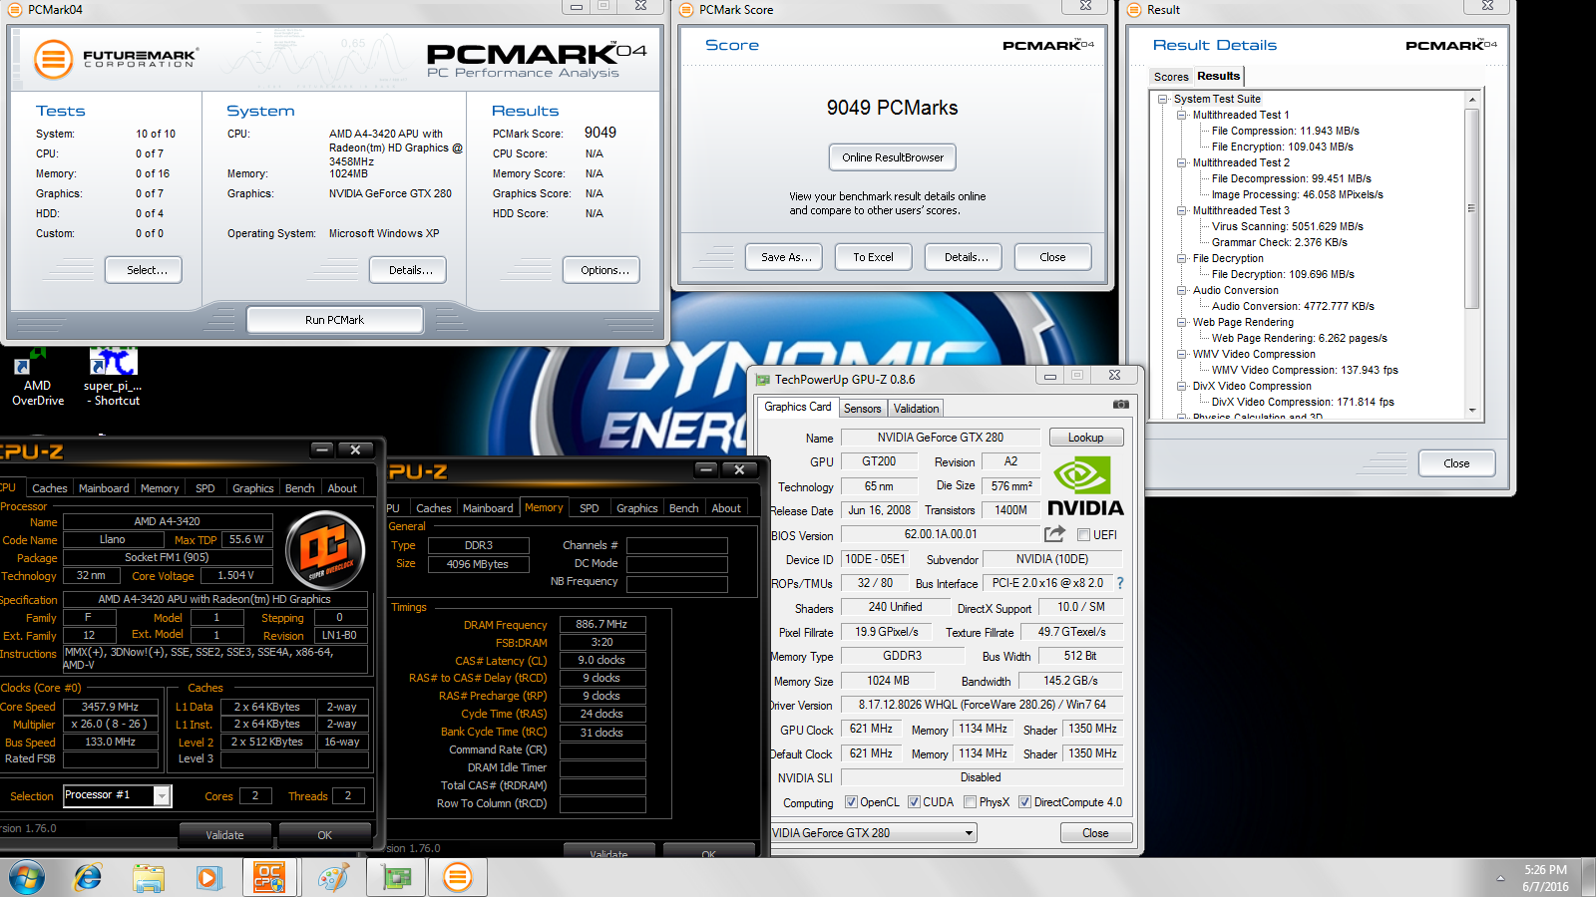Viewport: 1596px width, 897px height.
Task: Click the Name field showing NVIDIA GeForce GTX 280
Action: pyautogui.click(x=940, y=438)
